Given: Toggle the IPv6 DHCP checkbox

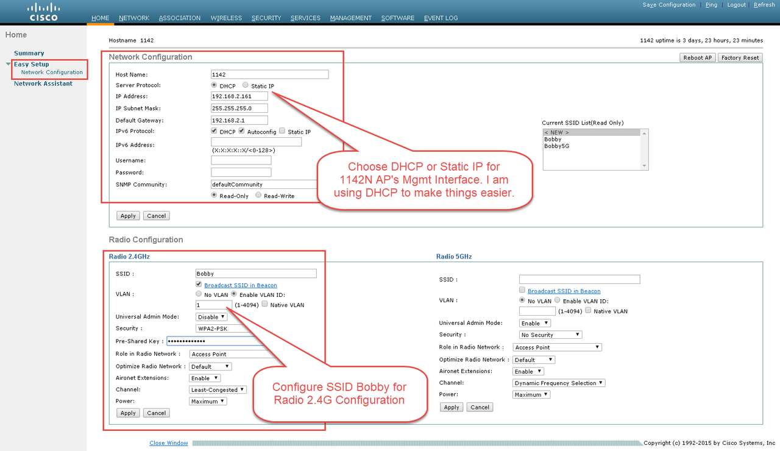Looking at the screenshot, I should coord(214,131).
